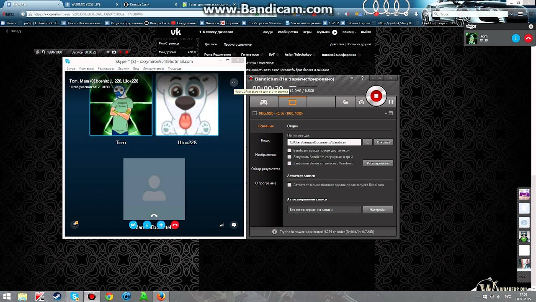Open Изображения tab in Bandicam

click(266, 154)
